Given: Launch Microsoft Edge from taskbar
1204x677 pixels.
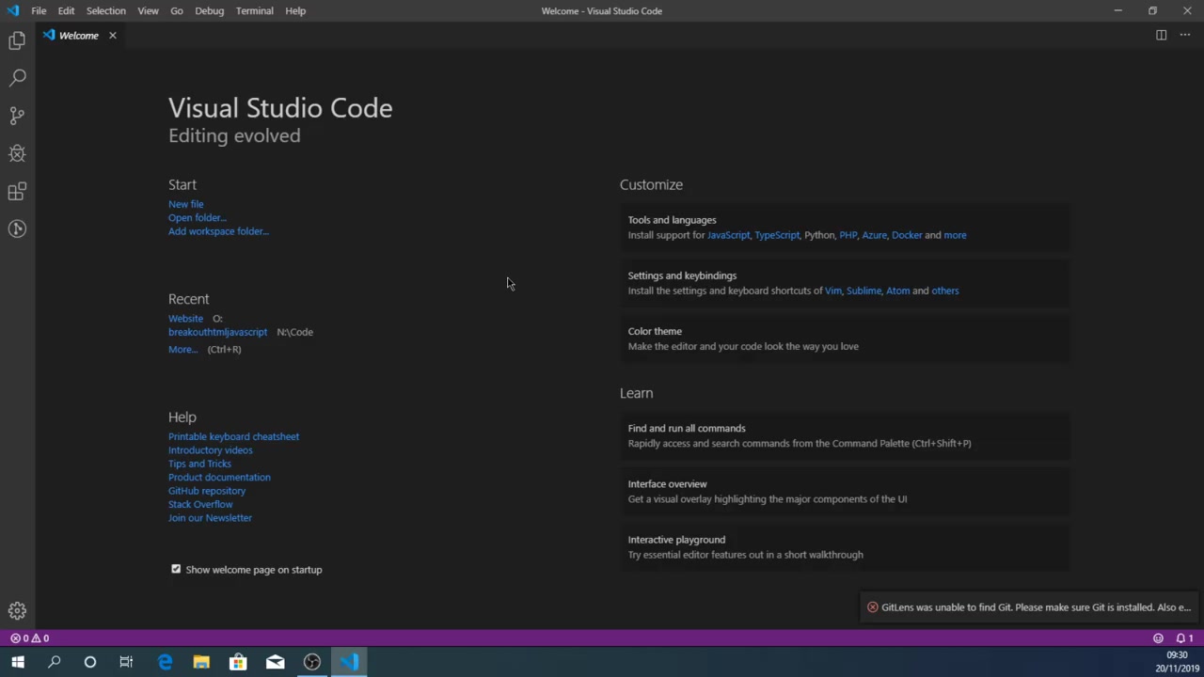Looking at the screenshot, I should tap(165, 662).
